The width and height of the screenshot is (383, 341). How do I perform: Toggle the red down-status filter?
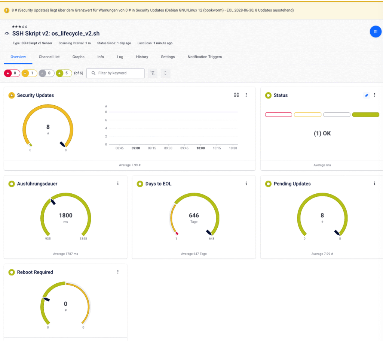click(12, 73)
